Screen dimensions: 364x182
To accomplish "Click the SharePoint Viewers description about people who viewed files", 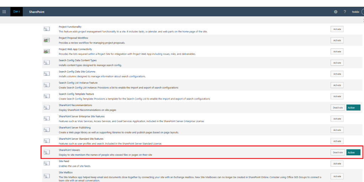I will click(x=105, y=155).
